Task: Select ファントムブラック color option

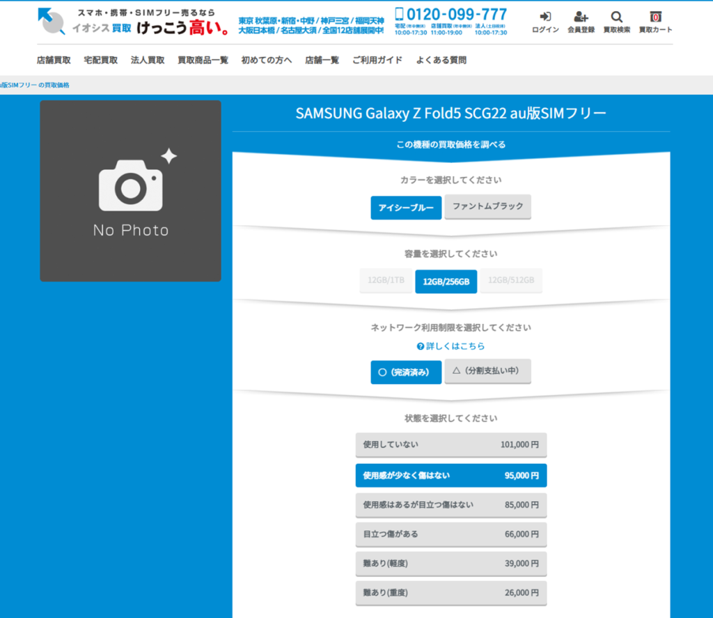Action: point(487,206)
